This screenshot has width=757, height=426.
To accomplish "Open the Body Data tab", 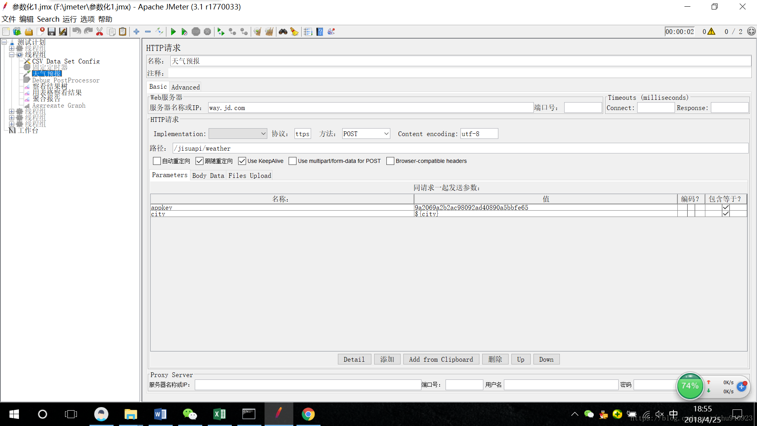I will click(208, 176).
